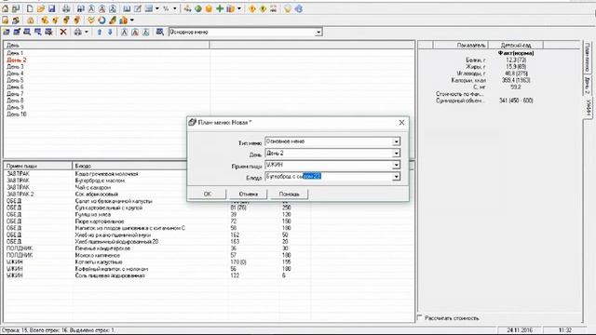Click the printer icon in the top toolbar
This screenshot has width=596, height=335.
(66, 8)
